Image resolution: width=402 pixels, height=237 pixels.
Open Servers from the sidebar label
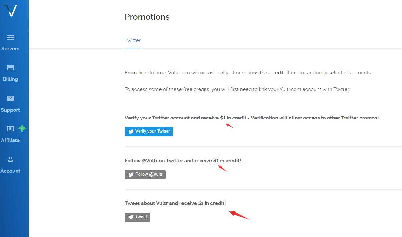click(x=10, y=49)
